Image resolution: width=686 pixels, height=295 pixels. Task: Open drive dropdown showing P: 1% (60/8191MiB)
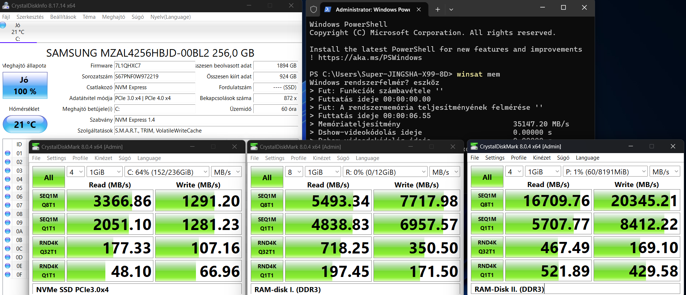click(606, 172)
